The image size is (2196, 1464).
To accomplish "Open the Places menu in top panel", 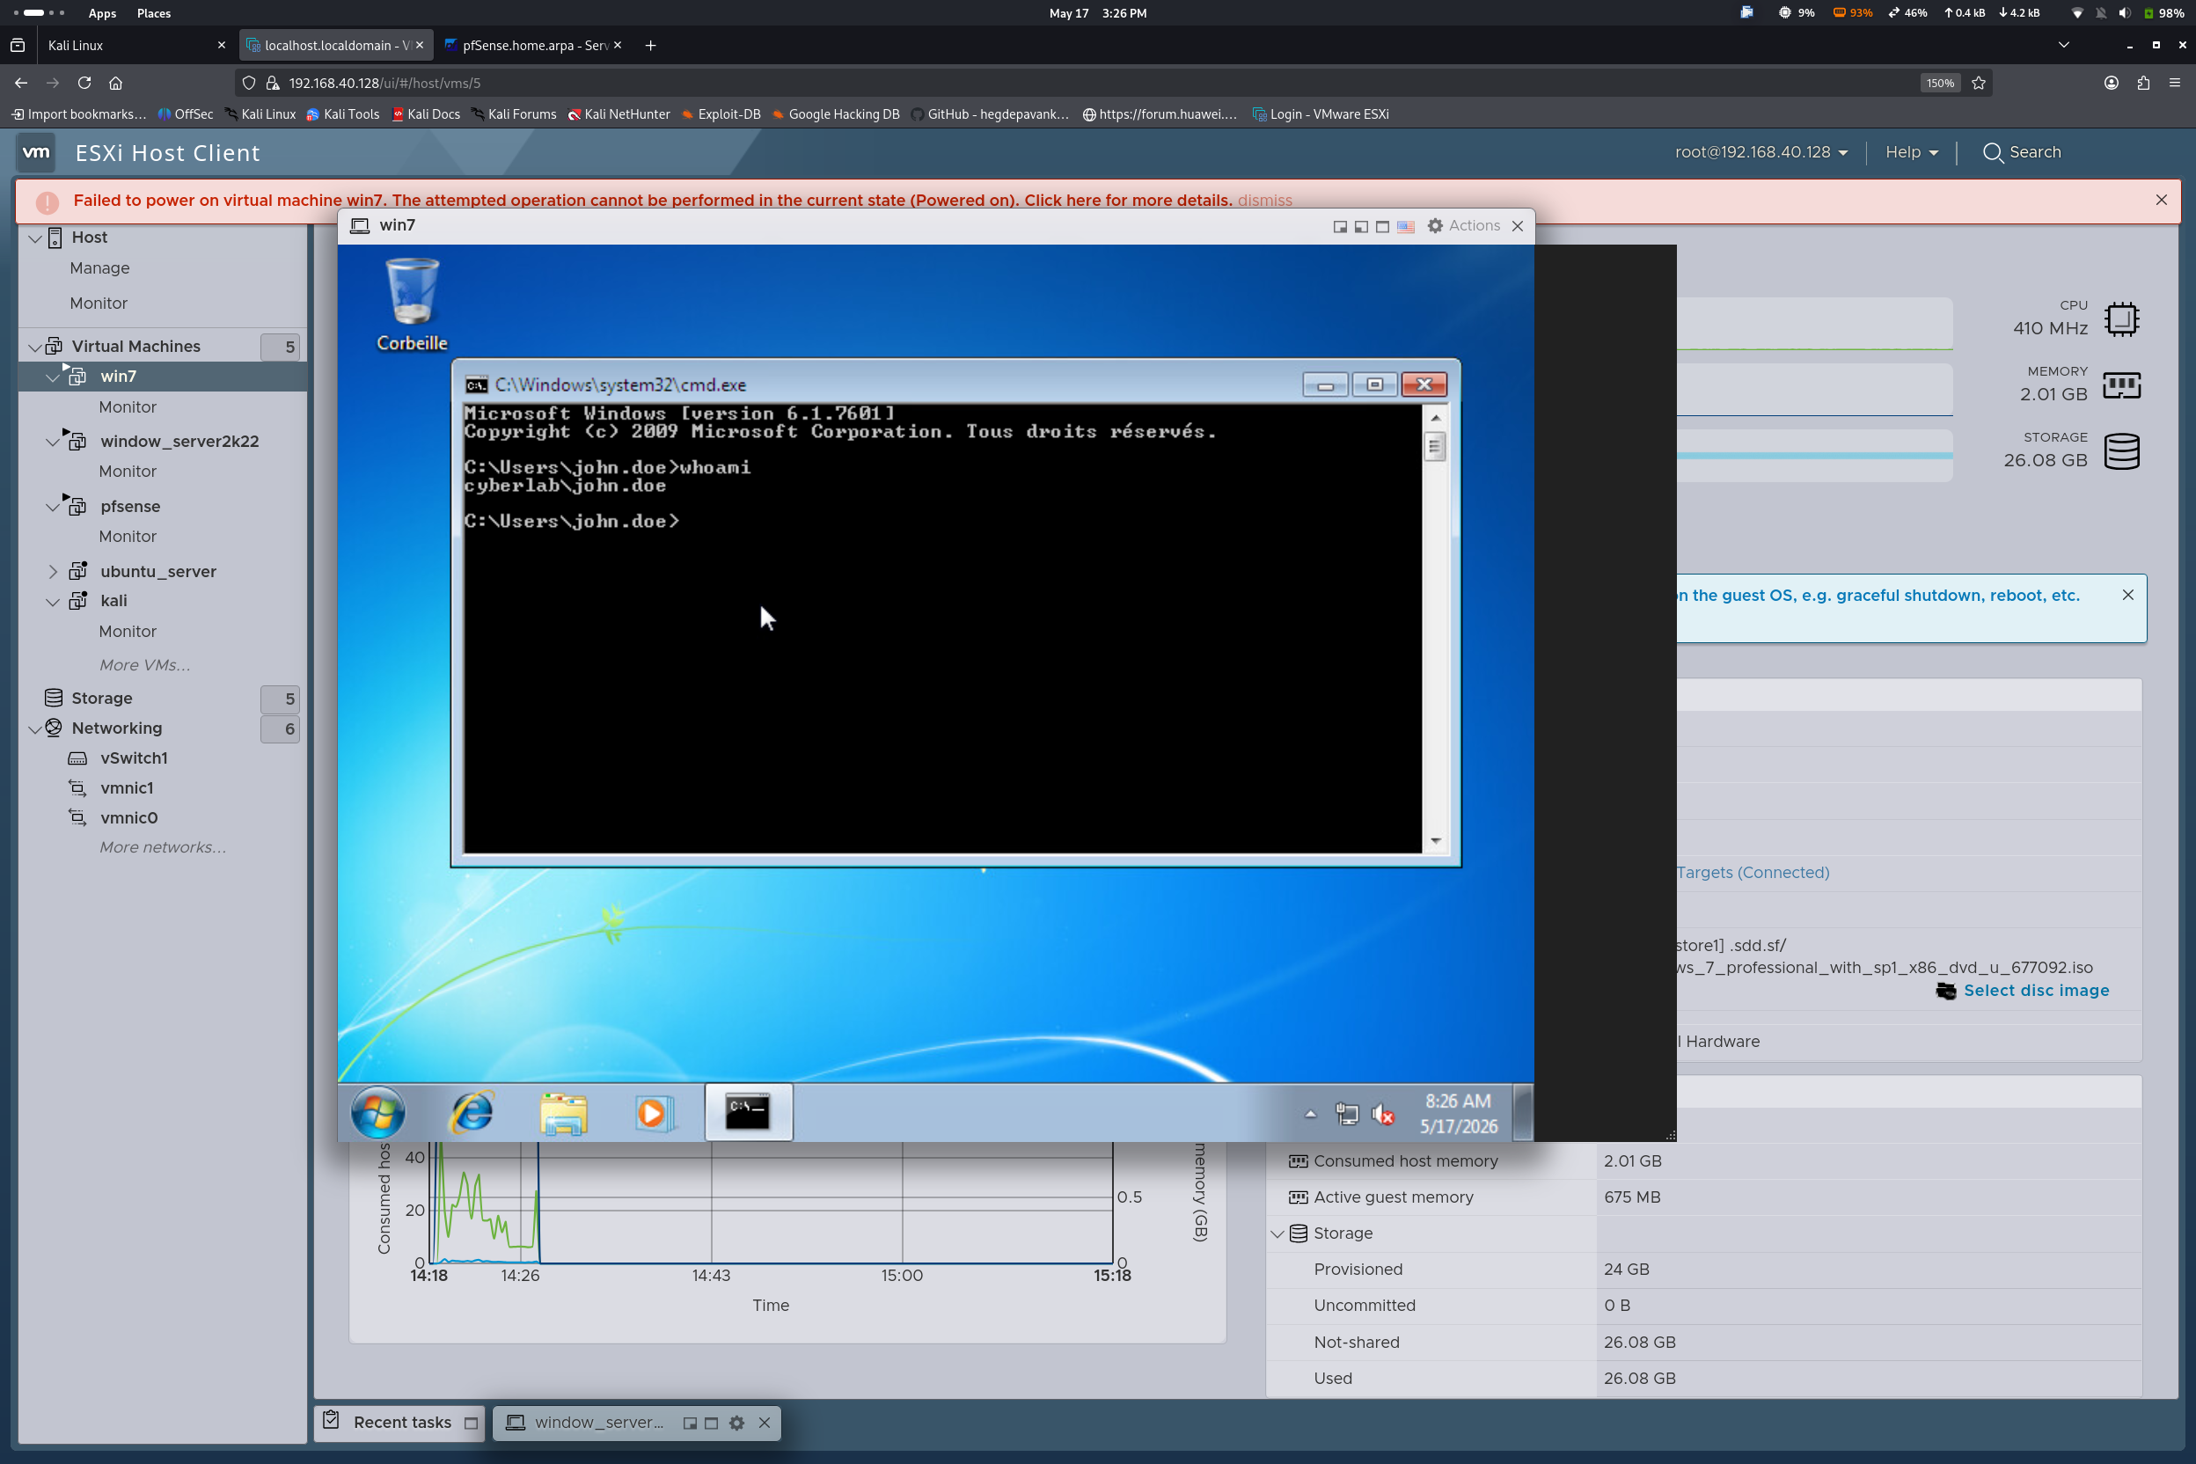I will 153,13.
